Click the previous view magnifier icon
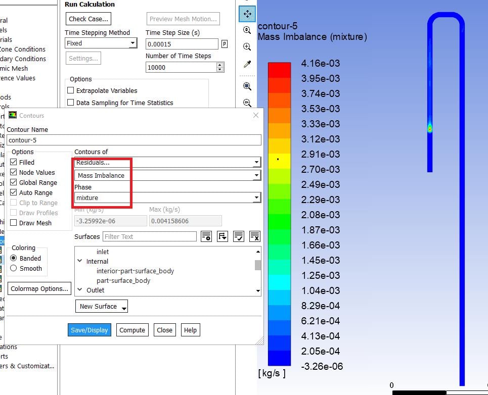 (247, 103)
